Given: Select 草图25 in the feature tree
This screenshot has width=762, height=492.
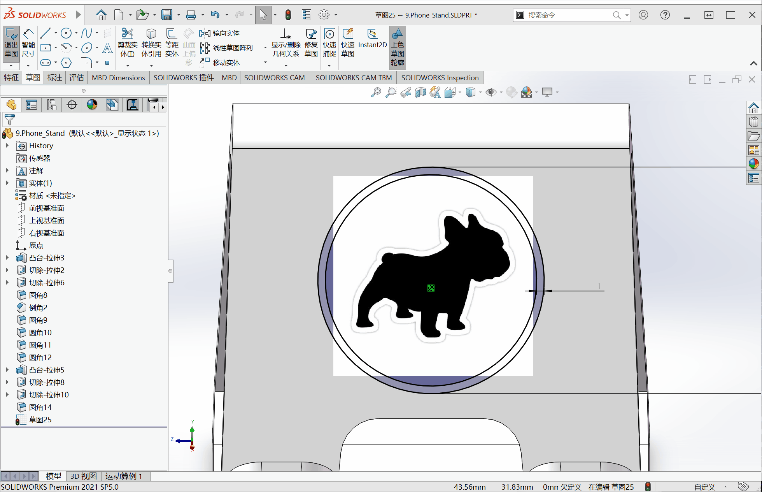Looking at the screenshot, I should coord(40,420).
